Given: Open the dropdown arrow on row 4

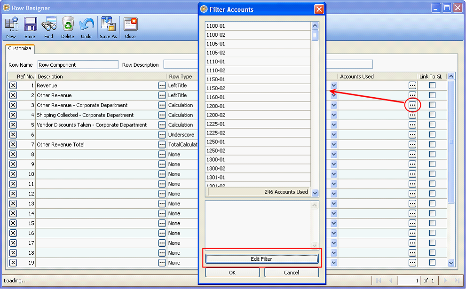Looking at the screenshot, I should pyautogui.click(x=333, y=115).
